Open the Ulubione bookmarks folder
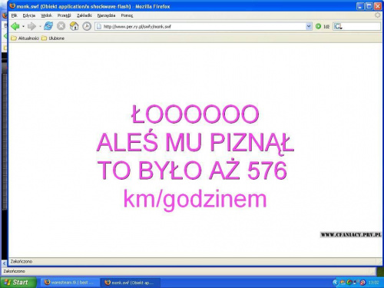This screenshot has height=288, width=384. 53,38
